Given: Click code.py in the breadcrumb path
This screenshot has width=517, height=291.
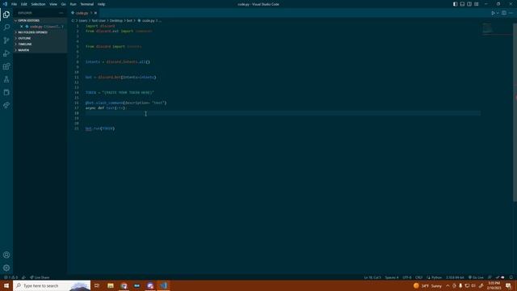Looking at the screenshot, I should tap(148, 20).
